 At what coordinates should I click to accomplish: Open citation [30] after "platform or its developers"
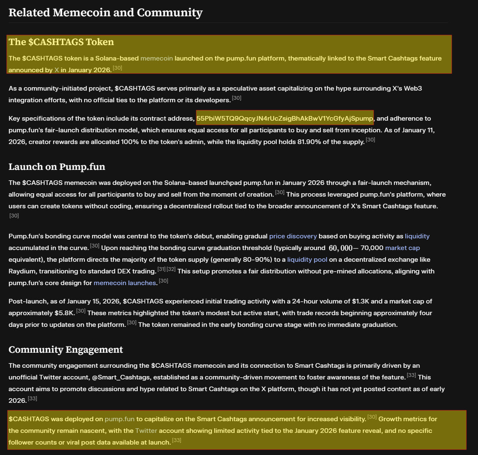coord(237,98)
